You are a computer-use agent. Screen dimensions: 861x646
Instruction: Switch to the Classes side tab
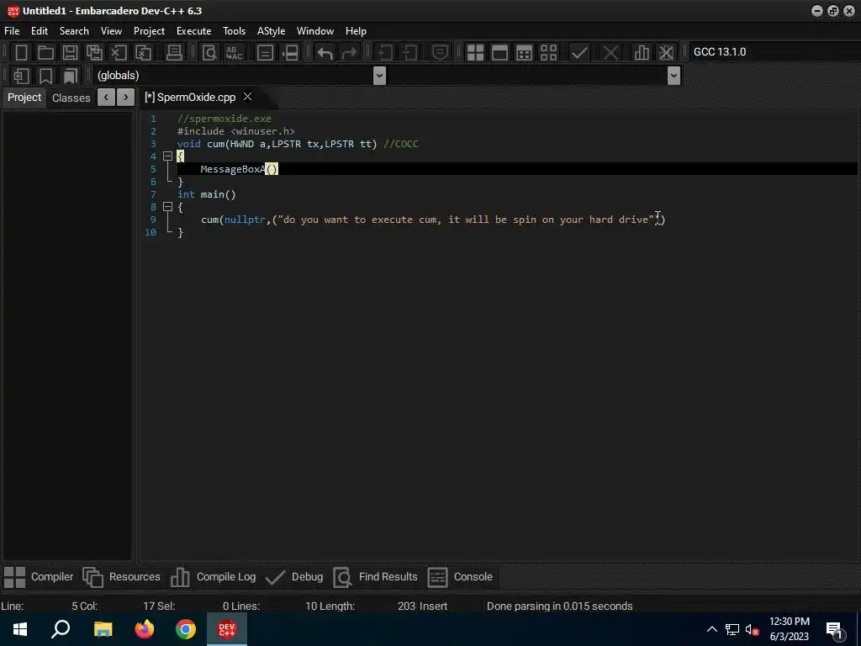71,98
